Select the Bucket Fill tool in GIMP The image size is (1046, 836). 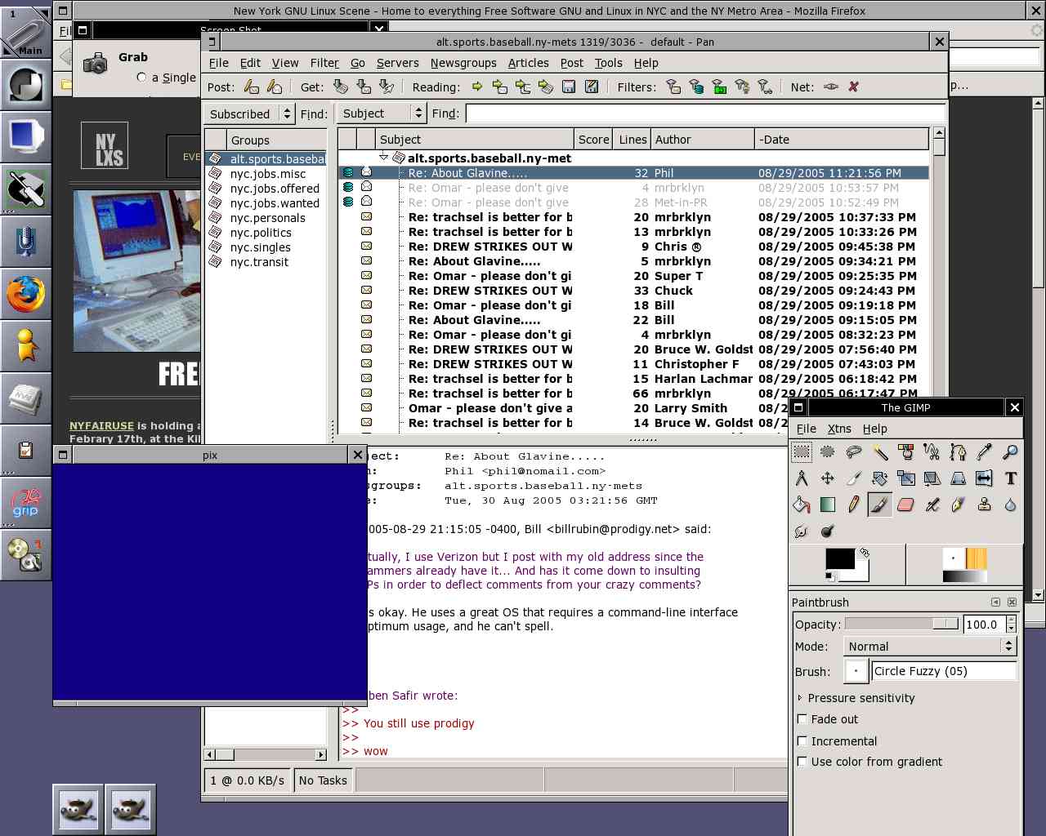pos(802,505)
